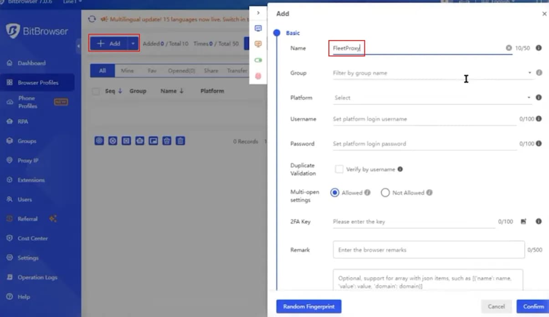Viewport: 549px width, 317px height.
Task: Click the Cancel button
Action: (496, 307)
